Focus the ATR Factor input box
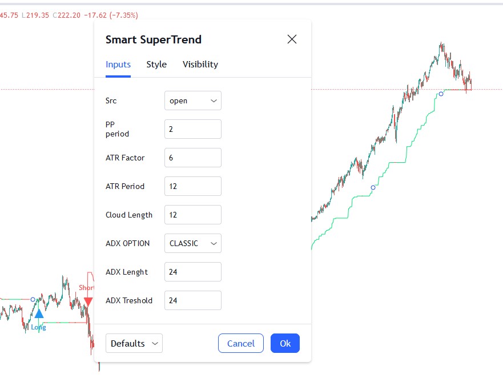This screenshot has height=390, width=503. pyautogui.click(x=192, y=158)
